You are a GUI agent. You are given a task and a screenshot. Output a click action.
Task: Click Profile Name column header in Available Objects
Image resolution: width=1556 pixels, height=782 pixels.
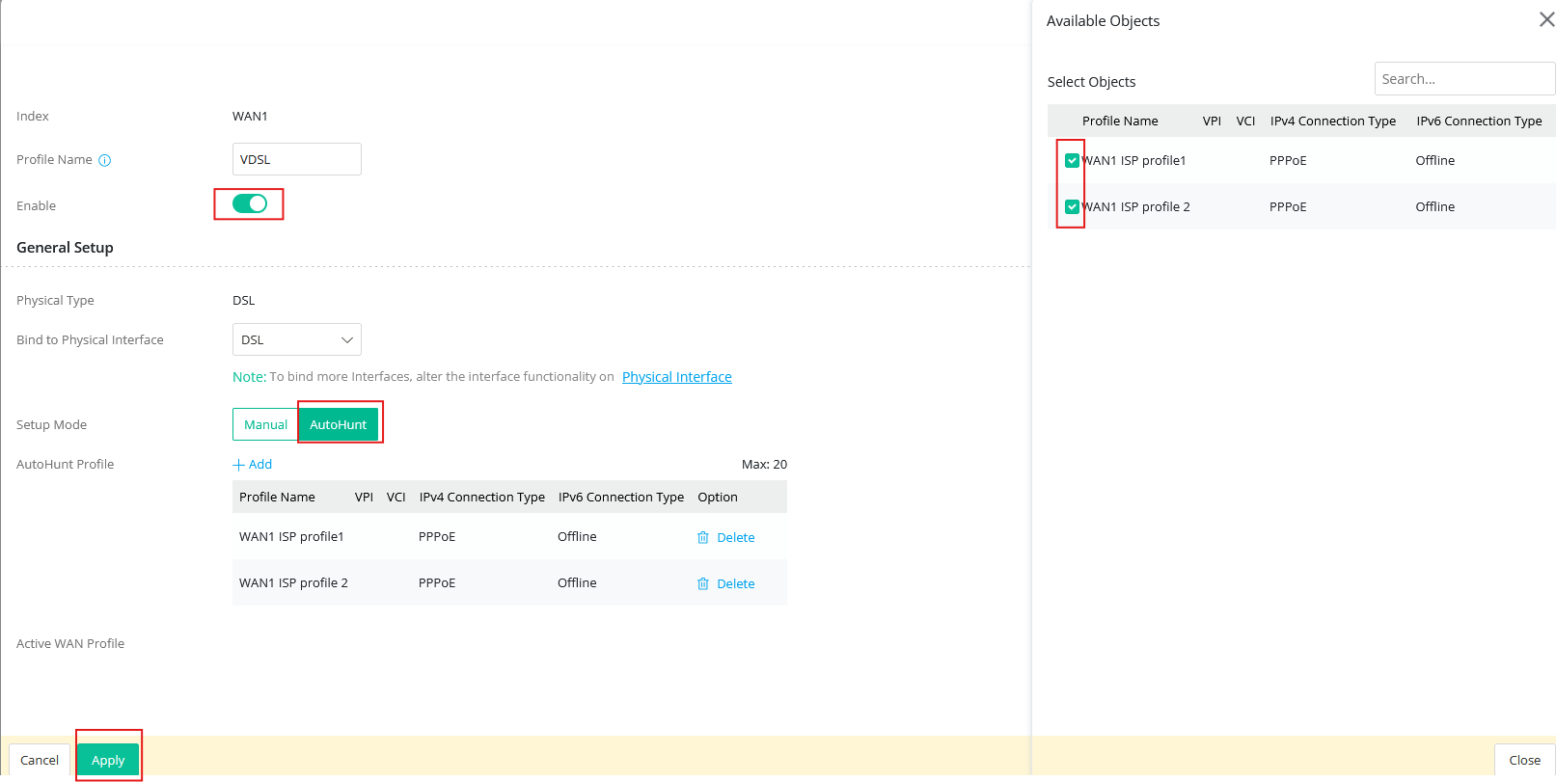click(x=1120, y=121)
